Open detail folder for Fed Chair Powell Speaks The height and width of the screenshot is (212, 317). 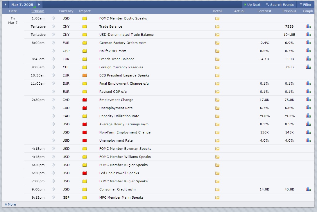click(x=217, y=173)
